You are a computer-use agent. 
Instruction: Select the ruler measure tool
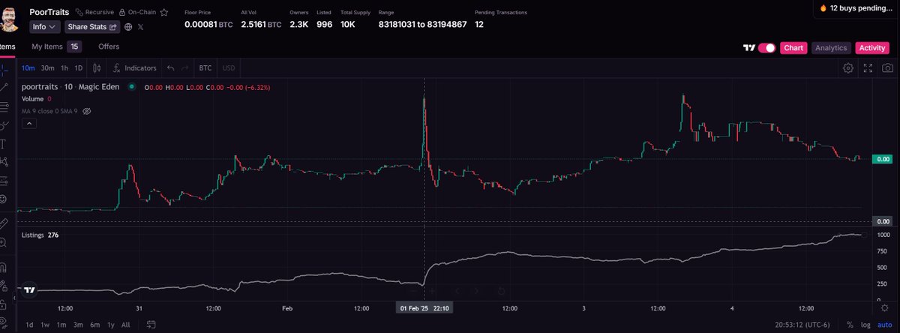click(x=4, y=223)
